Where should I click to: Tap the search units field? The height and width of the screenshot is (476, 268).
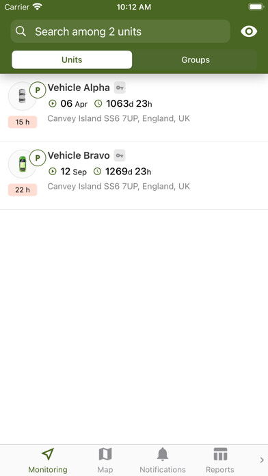click(120, 31)
